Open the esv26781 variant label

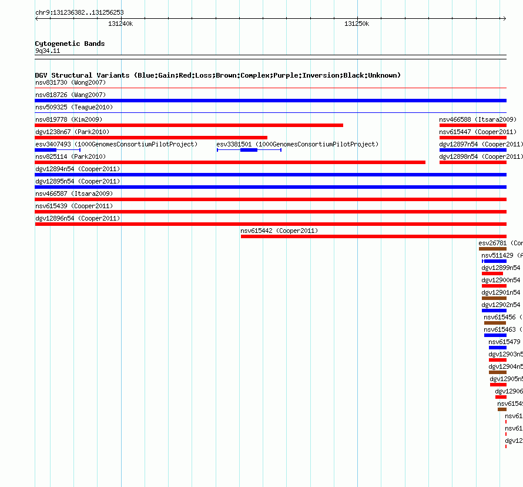tap(501, 243)
